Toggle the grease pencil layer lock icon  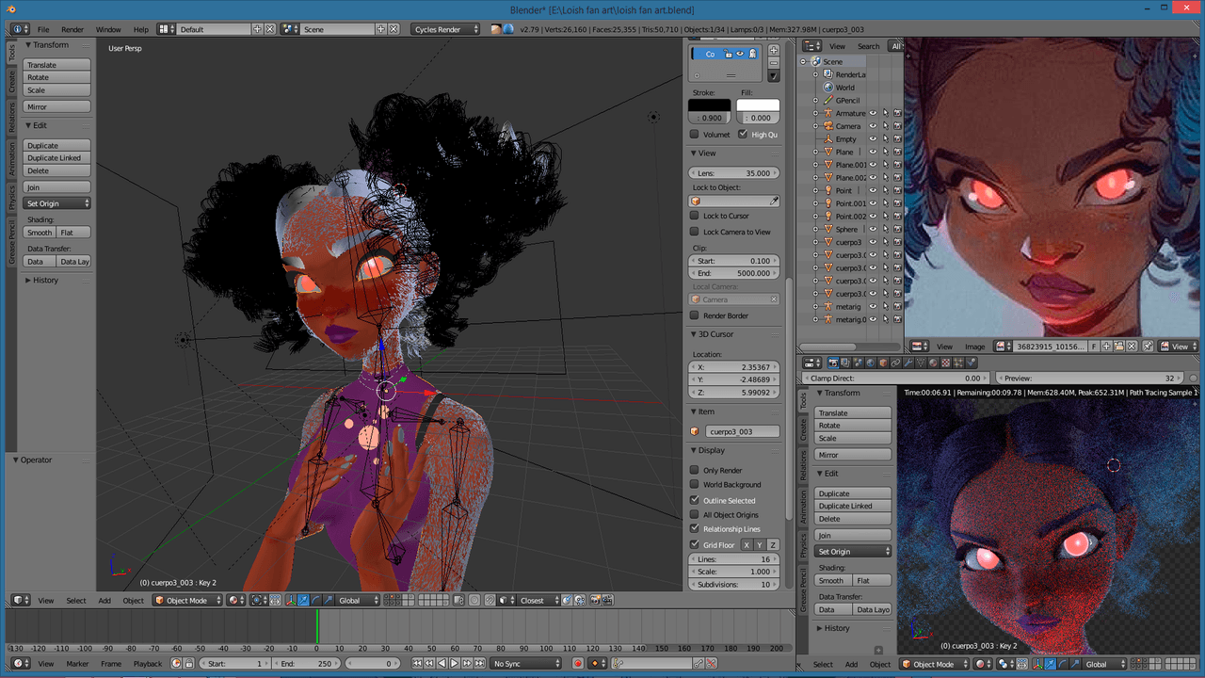point(729,54)
